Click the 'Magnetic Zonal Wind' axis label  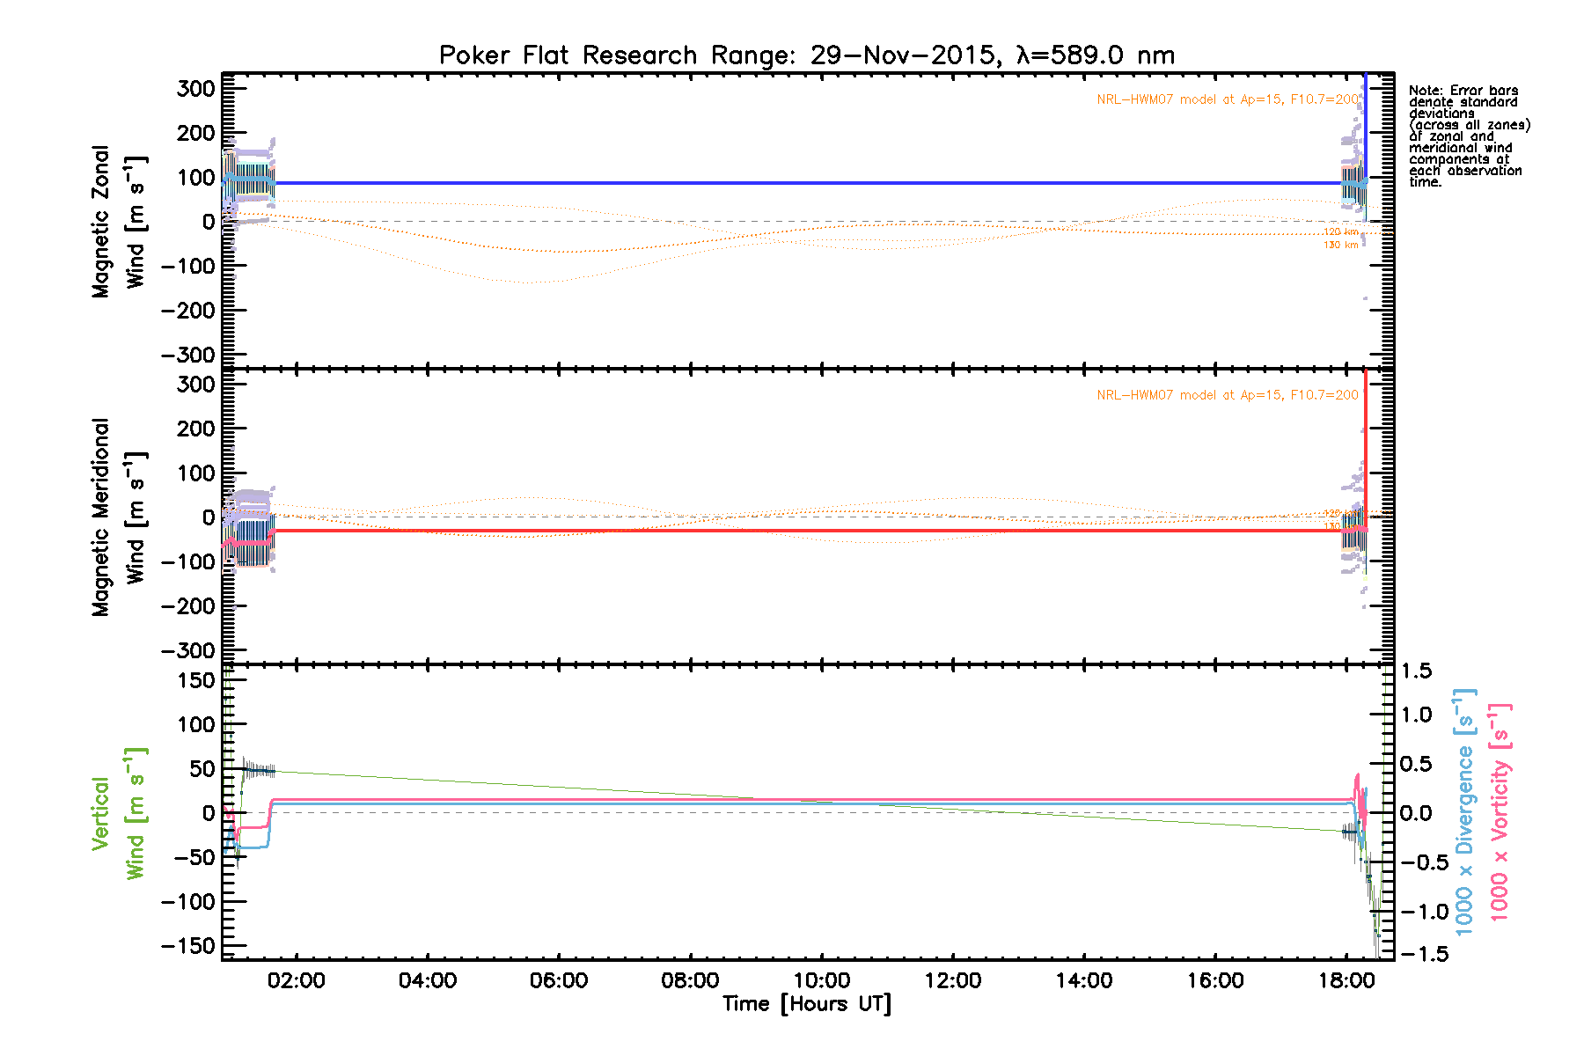pos(118,222)
